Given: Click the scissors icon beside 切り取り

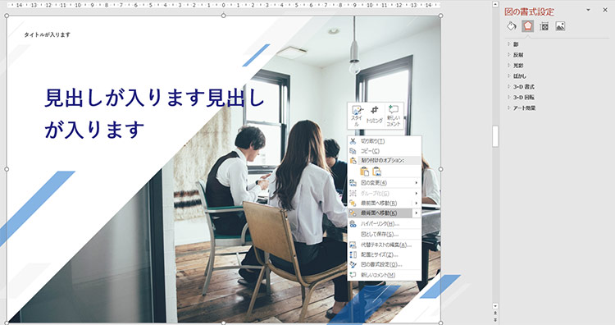Looking at the screenshot, I should point(353,141).
